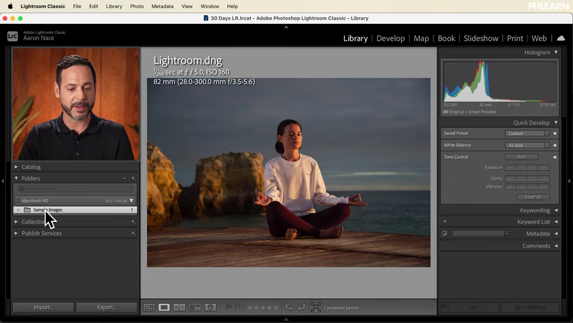Expand White Balance section triangle

coord(554,145)
